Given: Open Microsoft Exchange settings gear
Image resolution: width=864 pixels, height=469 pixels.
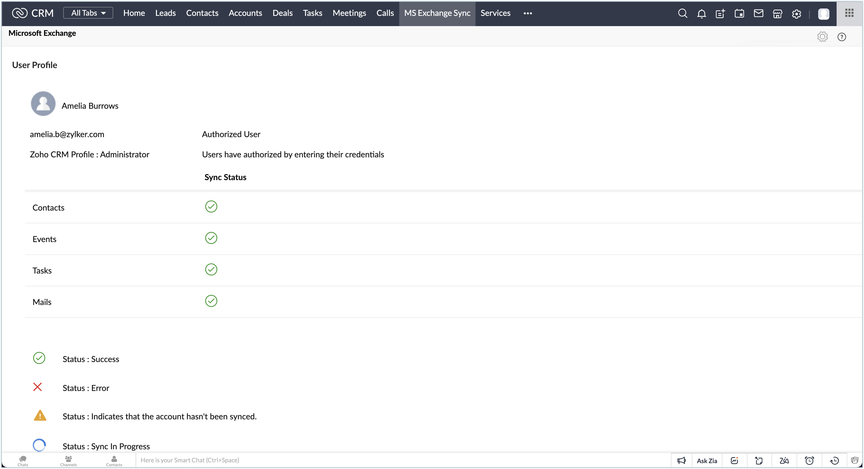Looking at the screenshot, I should tap(823, 37).
